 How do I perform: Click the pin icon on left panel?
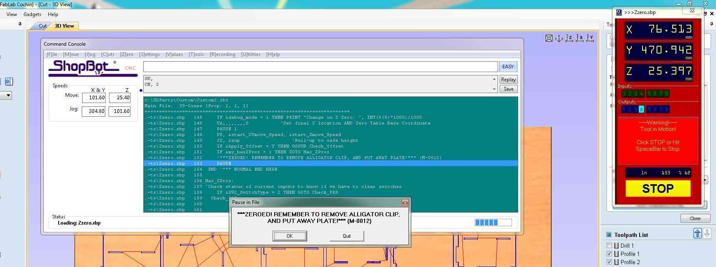[x=20, y=24]
